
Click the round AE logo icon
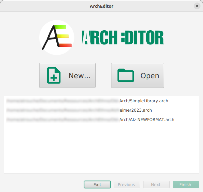tap(57, 38)
